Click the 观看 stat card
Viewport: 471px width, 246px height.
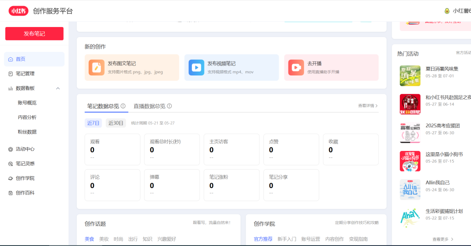pyautogui.click(x=113, y=150)
